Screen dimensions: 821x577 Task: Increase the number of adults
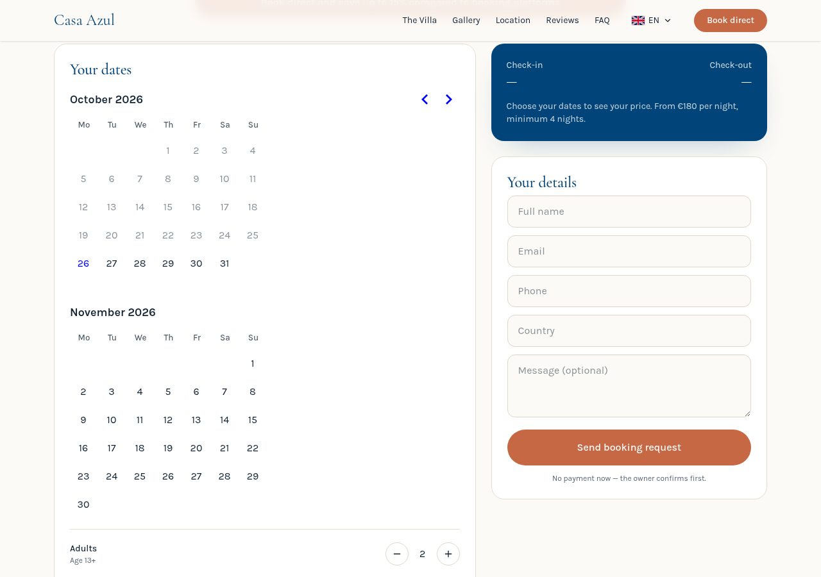point(448,554)
